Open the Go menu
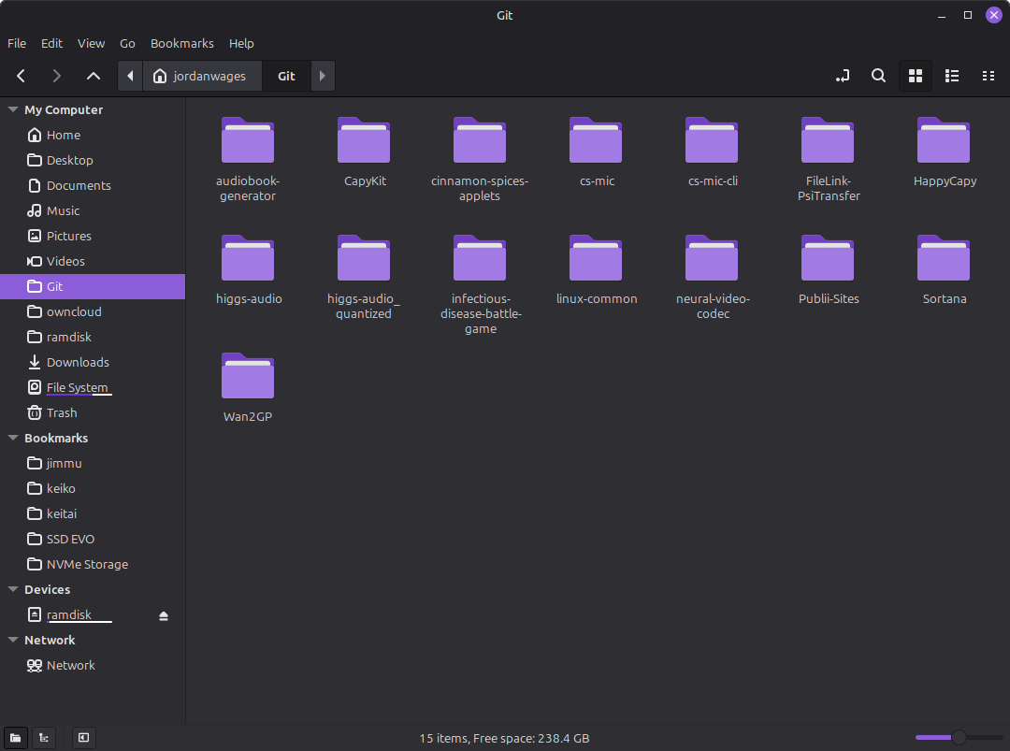The width and height of the screenshot is (1010, 751). coord(127,43)
